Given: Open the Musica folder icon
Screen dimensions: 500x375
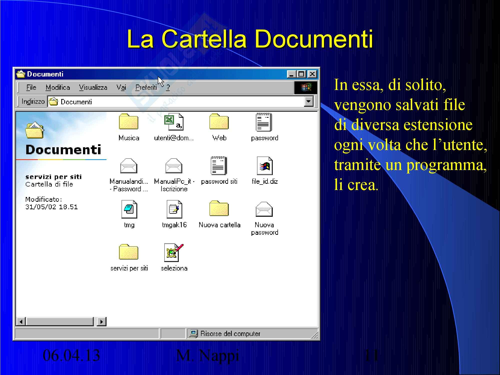Looking at the screenshot, I should [x=128, y=122].
